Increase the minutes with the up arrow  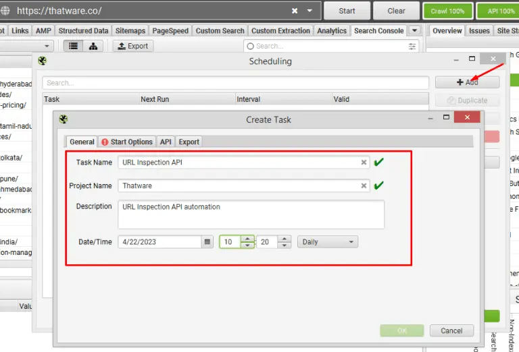[285, 239]
